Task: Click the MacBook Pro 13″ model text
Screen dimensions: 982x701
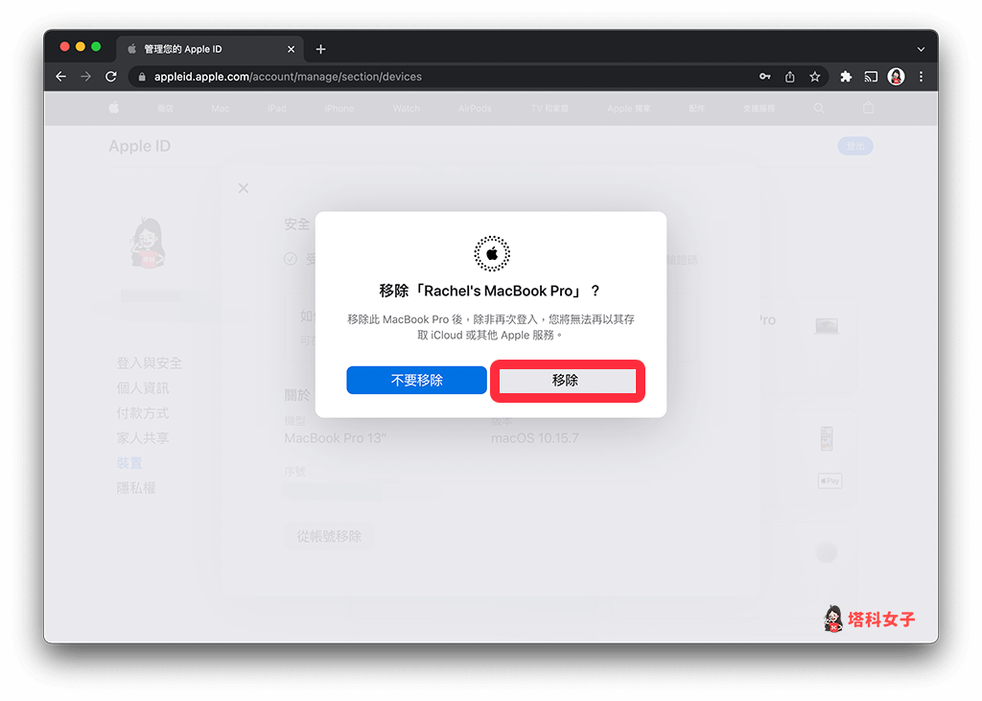Action: pos(335,438)
